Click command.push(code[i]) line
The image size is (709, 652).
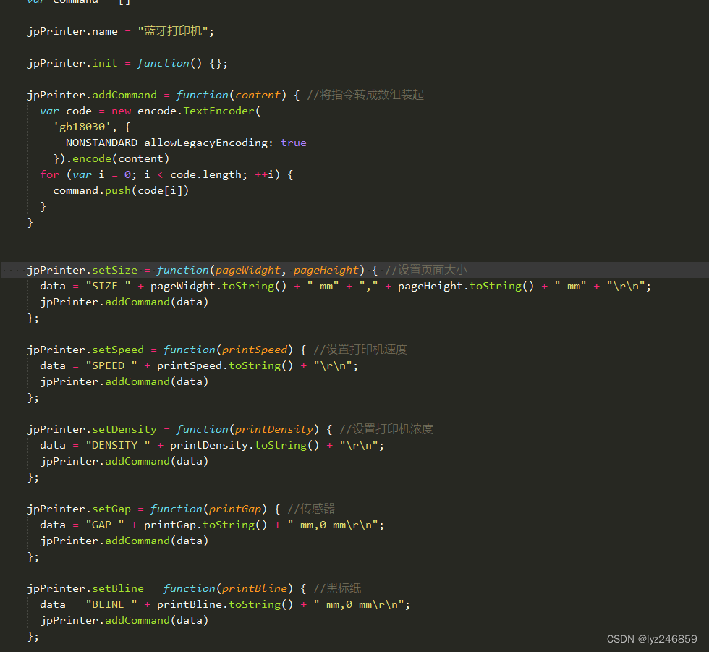(121, 190)
